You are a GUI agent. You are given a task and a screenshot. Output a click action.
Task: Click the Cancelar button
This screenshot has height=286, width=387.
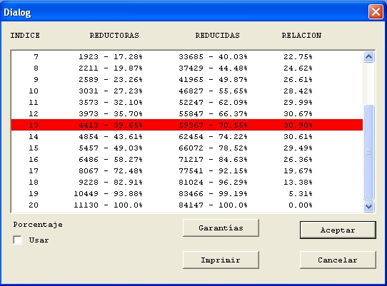(338, 260)
